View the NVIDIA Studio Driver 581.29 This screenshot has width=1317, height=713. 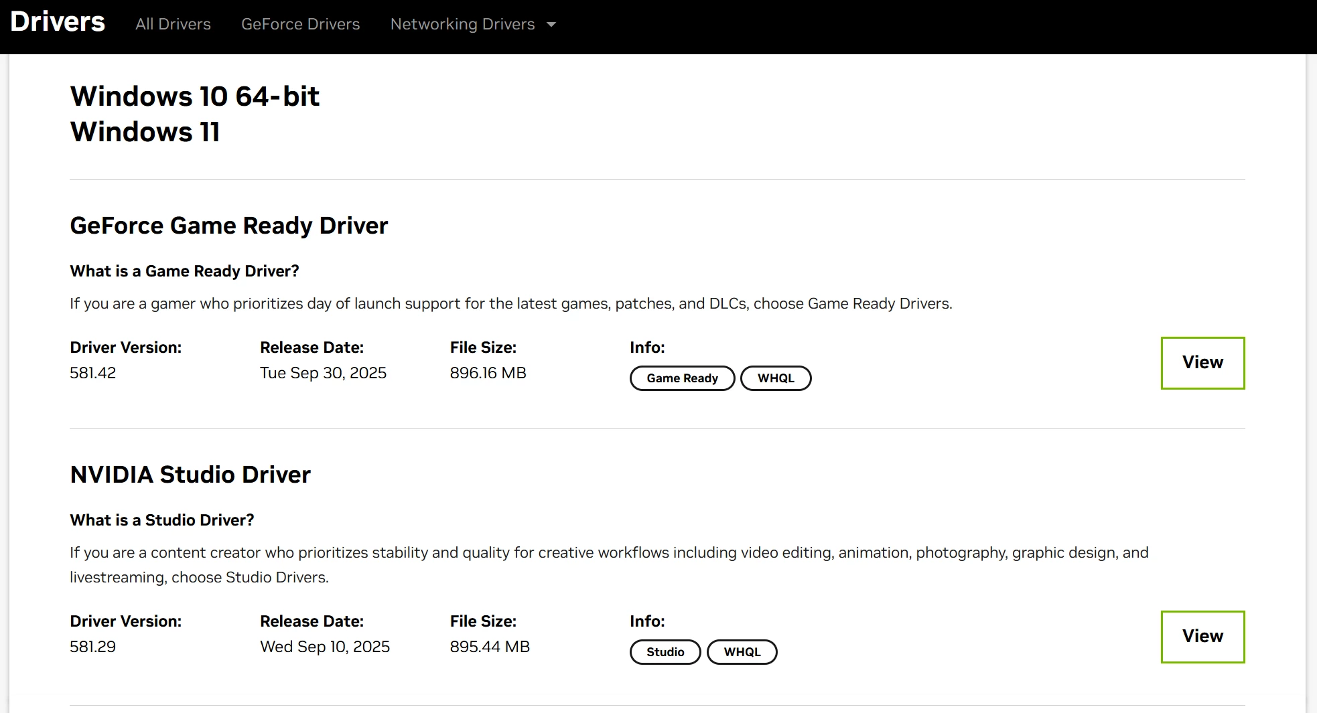[x=1202, y=637]
